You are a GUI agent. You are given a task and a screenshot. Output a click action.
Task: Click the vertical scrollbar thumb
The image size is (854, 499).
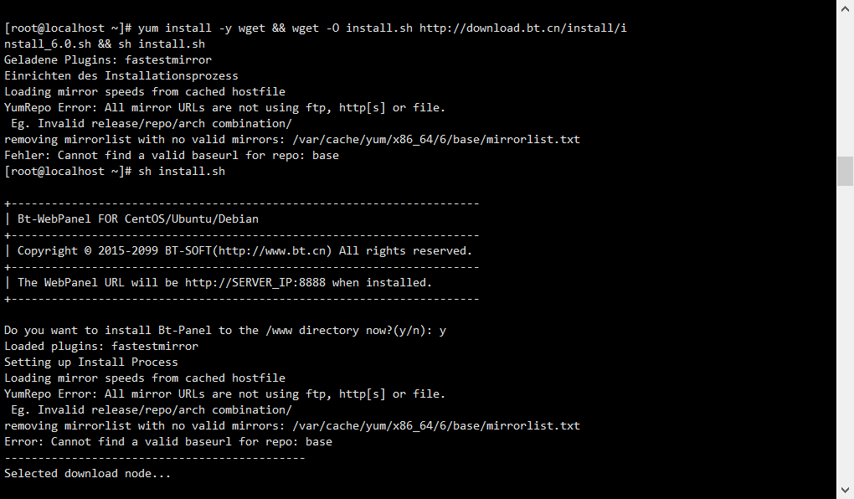[x=845, y=171]
